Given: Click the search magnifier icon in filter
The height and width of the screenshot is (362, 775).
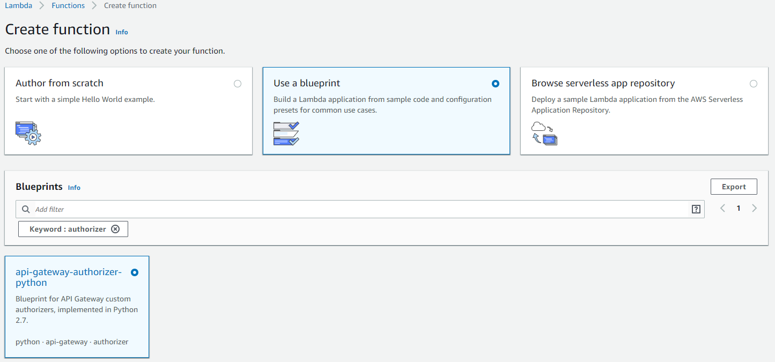Looking at the screenshot, I should coord(26,209).
